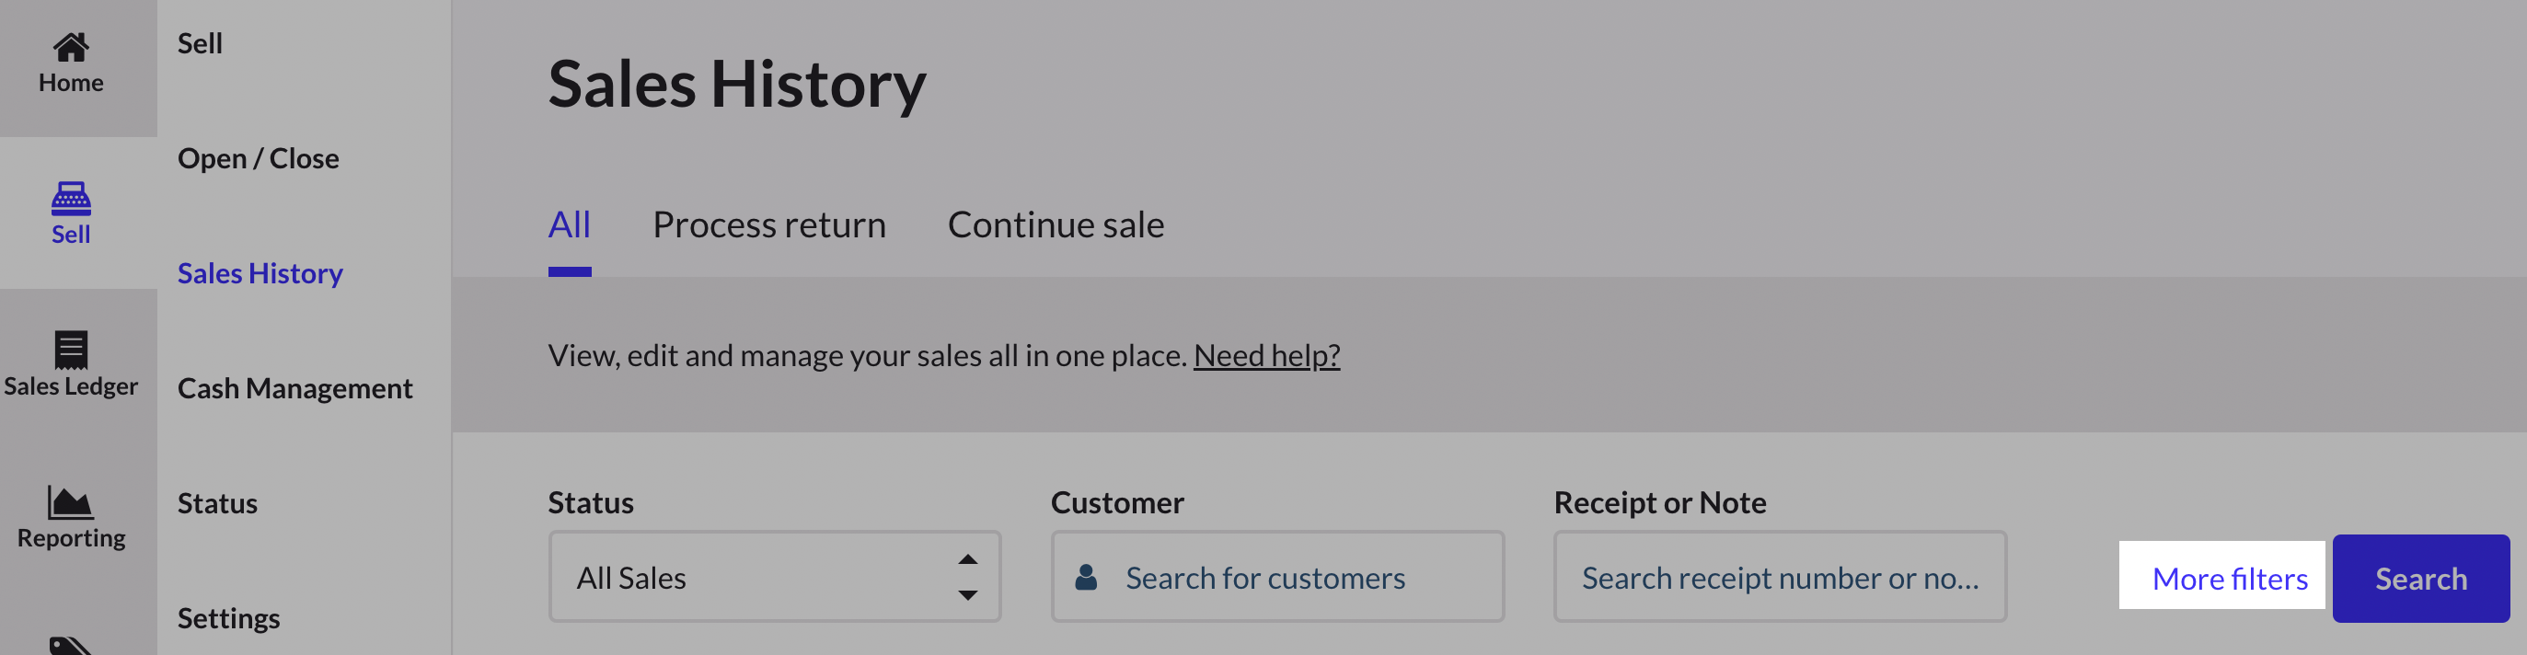Image resolution: width=2527 pixels, height=655 pixels.
Task: Select Sales History in the side menu
Action: (260, 272)
